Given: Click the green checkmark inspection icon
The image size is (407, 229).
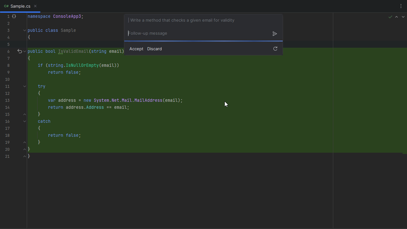Looking at the screenshot, I should (390, 17).
